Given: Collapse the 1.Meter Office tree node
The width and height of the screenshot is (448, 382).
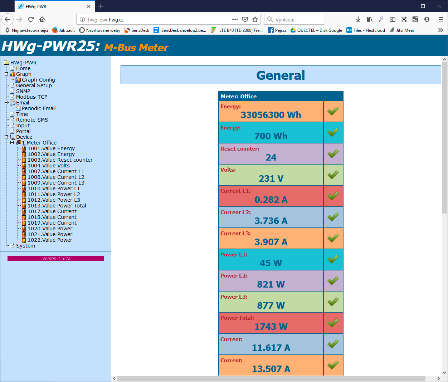Looking at the screenshot, I should click(12, 143).
